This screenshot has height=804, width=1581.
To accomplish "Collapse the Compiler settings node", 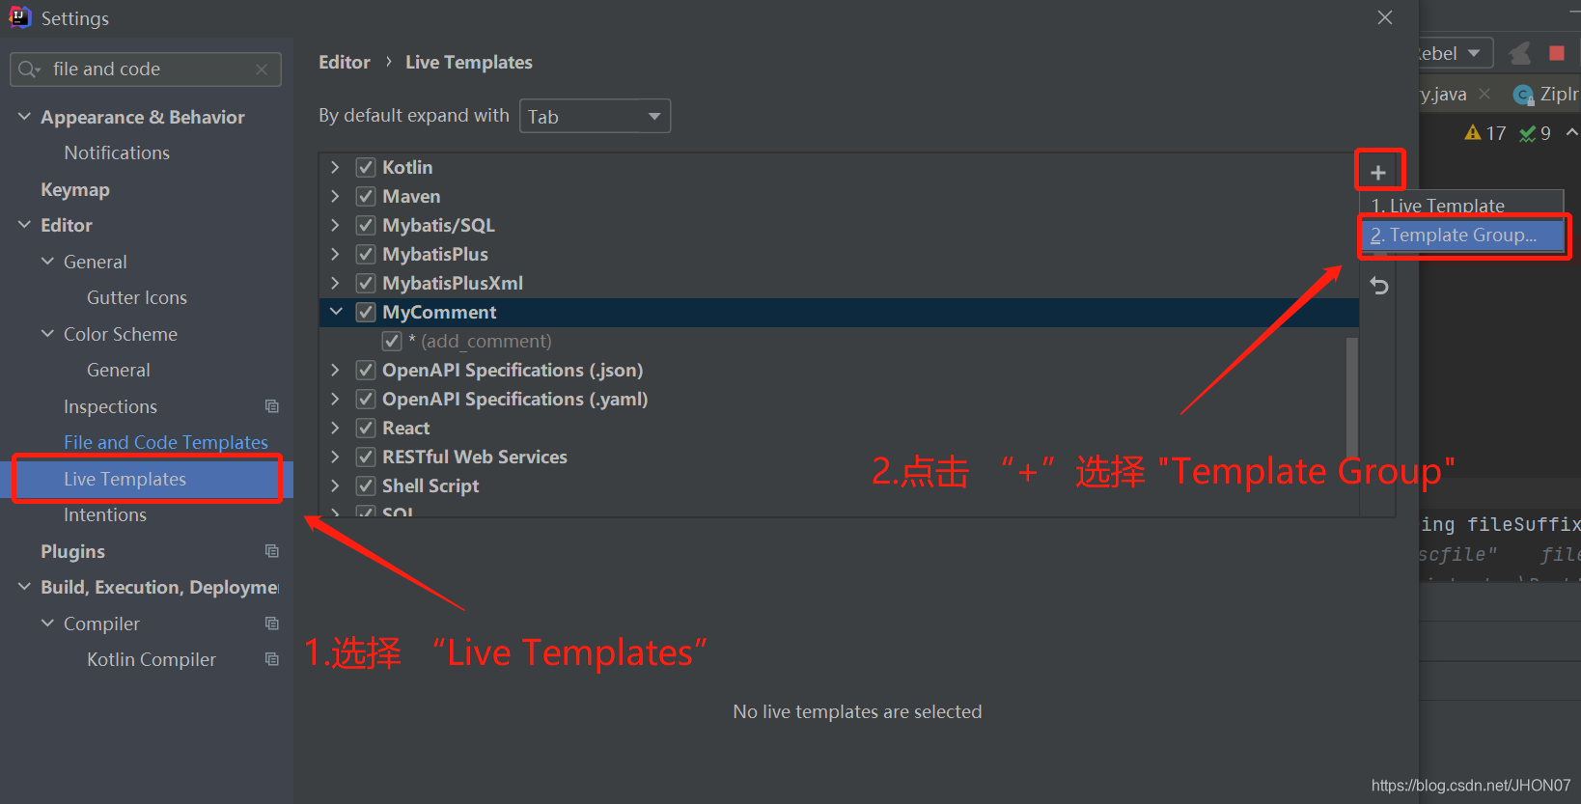I will click(47, 624).
